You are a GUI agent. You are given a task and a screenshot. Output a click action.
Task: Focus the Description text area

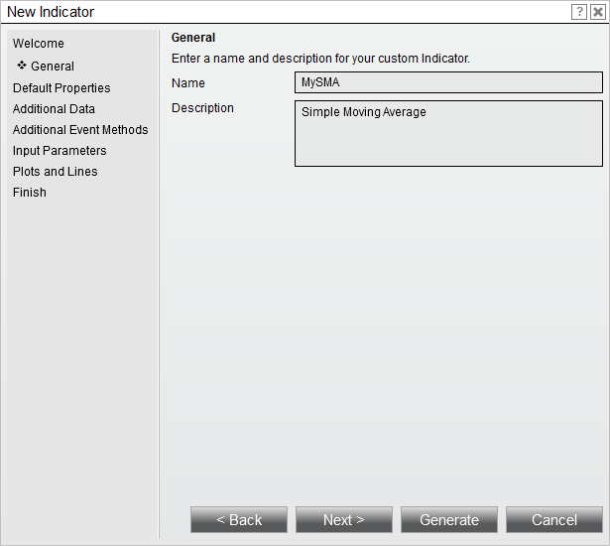point(448,133)
